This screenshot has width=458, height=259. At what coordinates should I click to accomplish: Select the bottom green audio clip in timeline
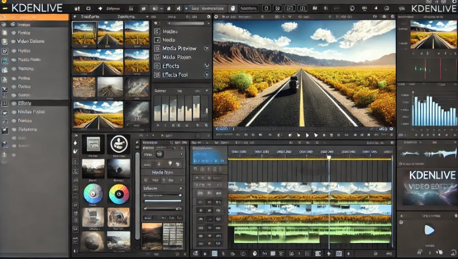pos(312,235)
